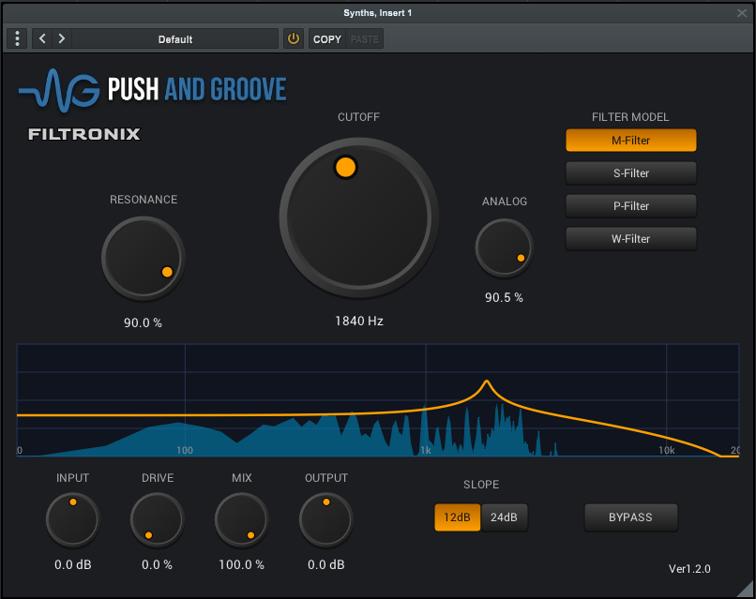This screenshot has height=599, width=756.
Task: Click the window resize corner grip
Action: [x=747, y=590]
